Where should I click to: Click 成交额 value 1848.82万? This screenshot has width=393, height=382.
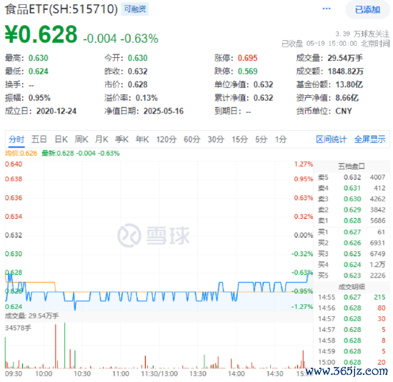tap(346, 72)
